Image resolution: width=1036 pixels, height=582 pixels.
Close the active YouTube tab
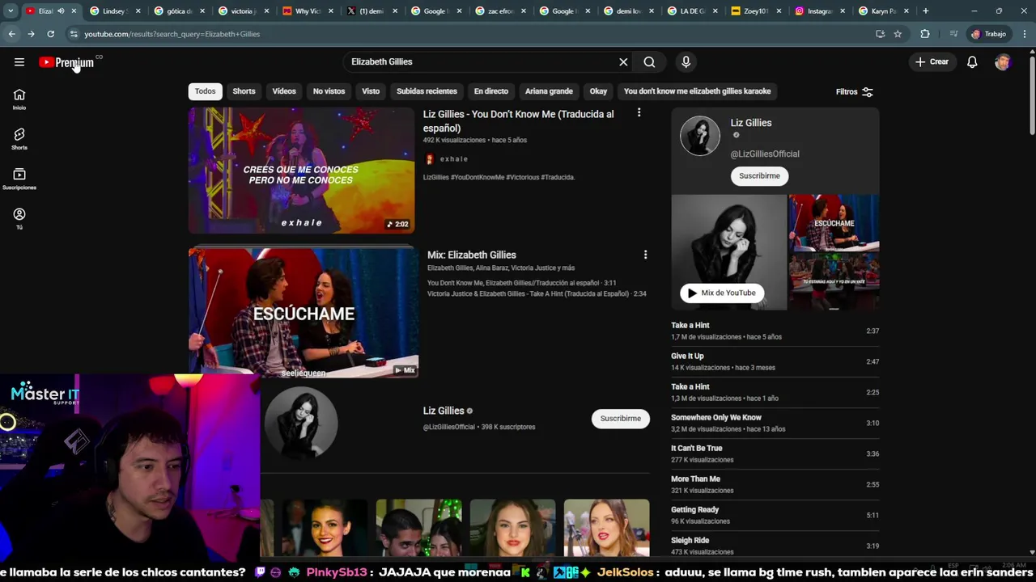pyautogui.click(x=74, y=11)
